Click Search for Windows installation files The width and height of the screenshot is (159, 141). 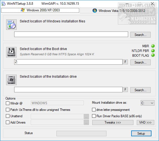(140, 35)
